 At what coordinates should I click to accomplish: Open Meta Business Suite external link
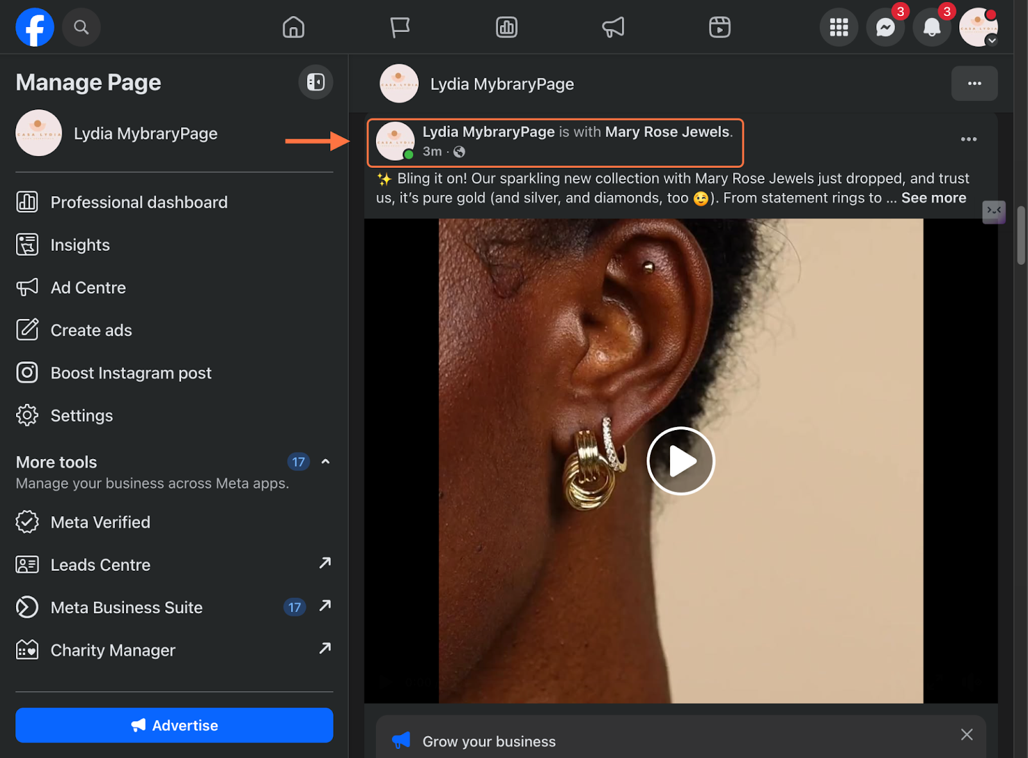click(x=325, y=606)
